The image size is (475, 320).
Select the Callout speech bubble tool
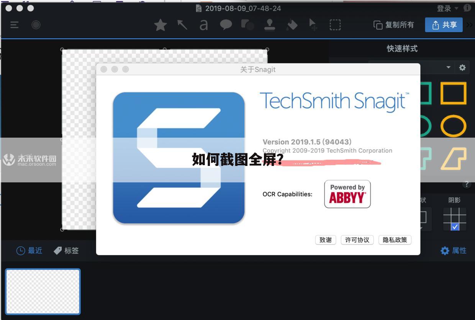click(226, 25)
